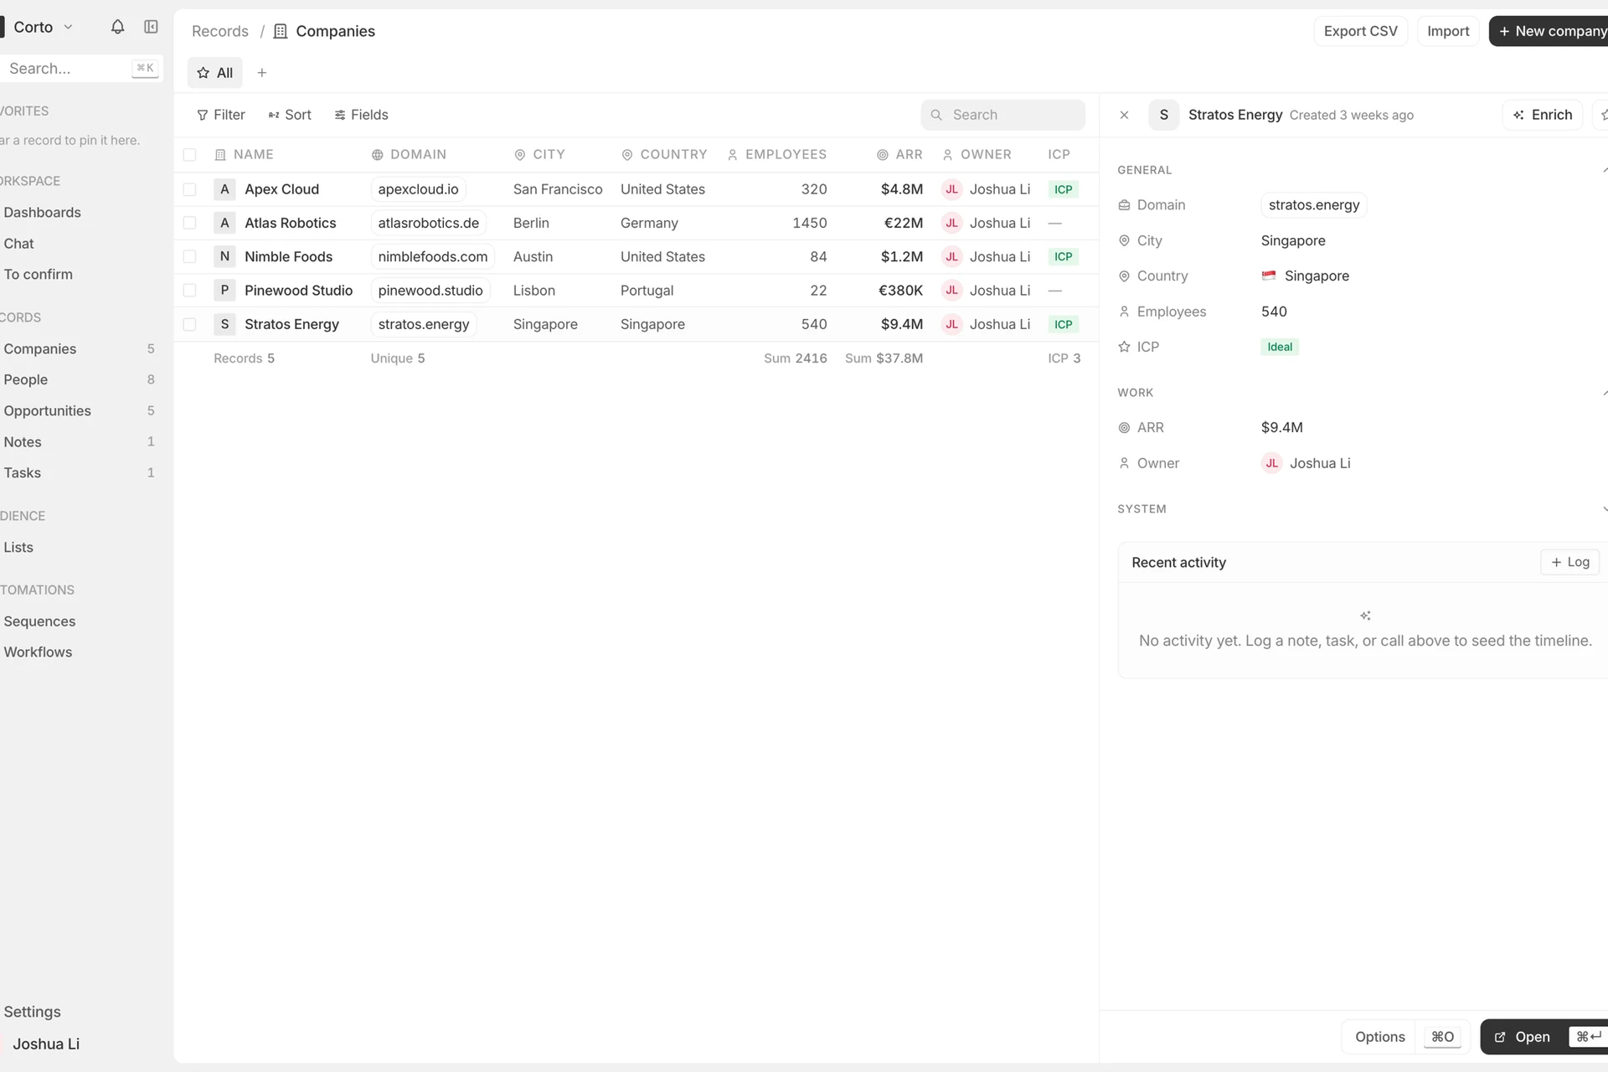Click the Open record button
This screenshot has width=1608, height=1072.
tap(1545, 1037)
